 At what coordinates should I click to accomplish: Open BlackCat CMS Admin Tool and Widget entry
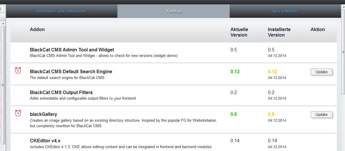pos(72,50)
